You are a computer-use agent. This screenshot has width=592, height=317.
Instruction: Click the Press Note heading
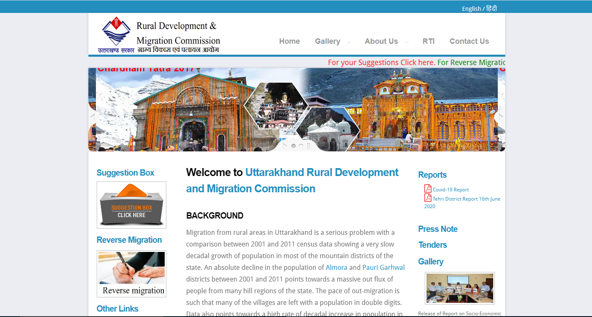pos(438,229)
